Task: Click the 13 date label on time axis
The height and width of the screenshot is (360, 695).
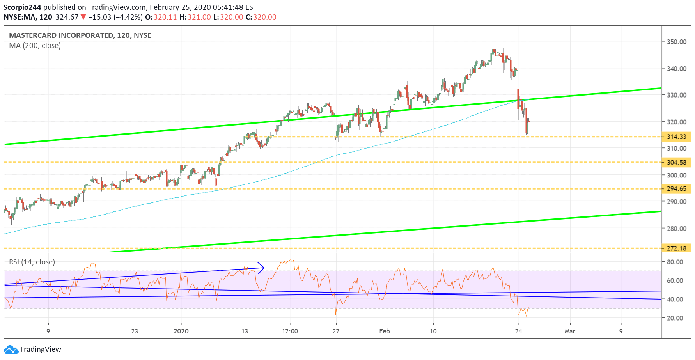Action: point(245,332)
